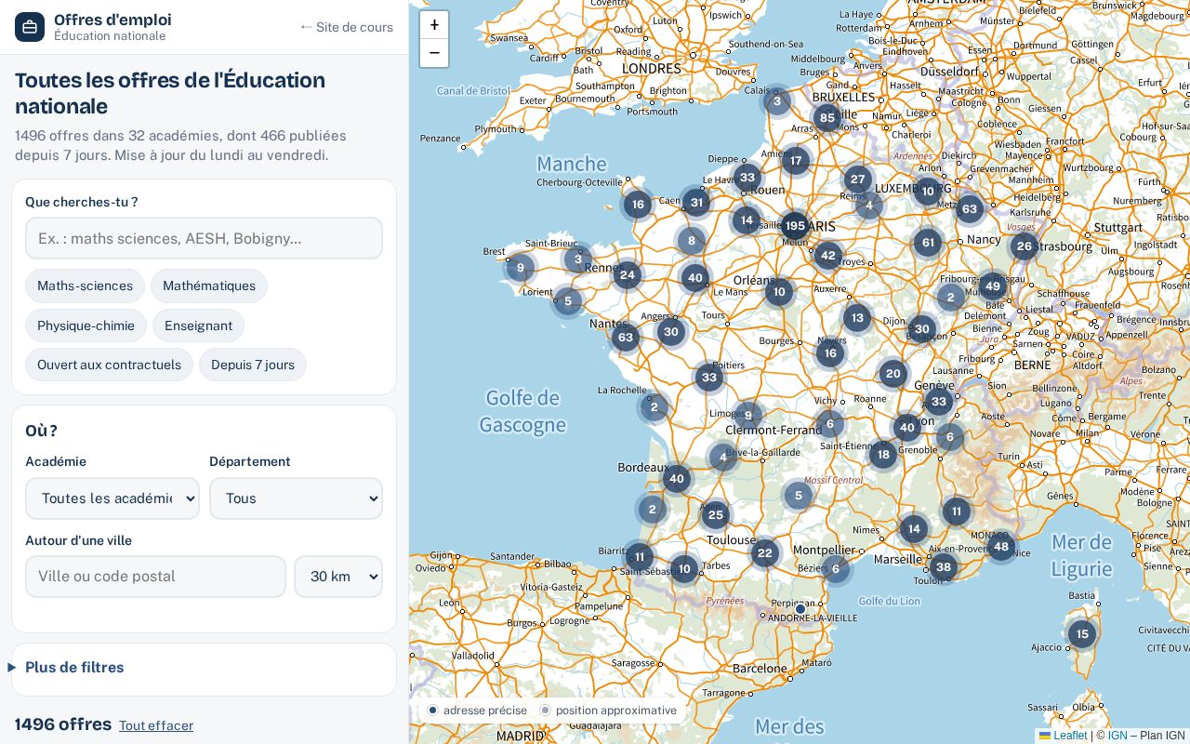Image resolution: width=1190 pixels, height=744 pixels.
Task: Select the Toulouse cluster marked 25
Action: click(715, 514)
